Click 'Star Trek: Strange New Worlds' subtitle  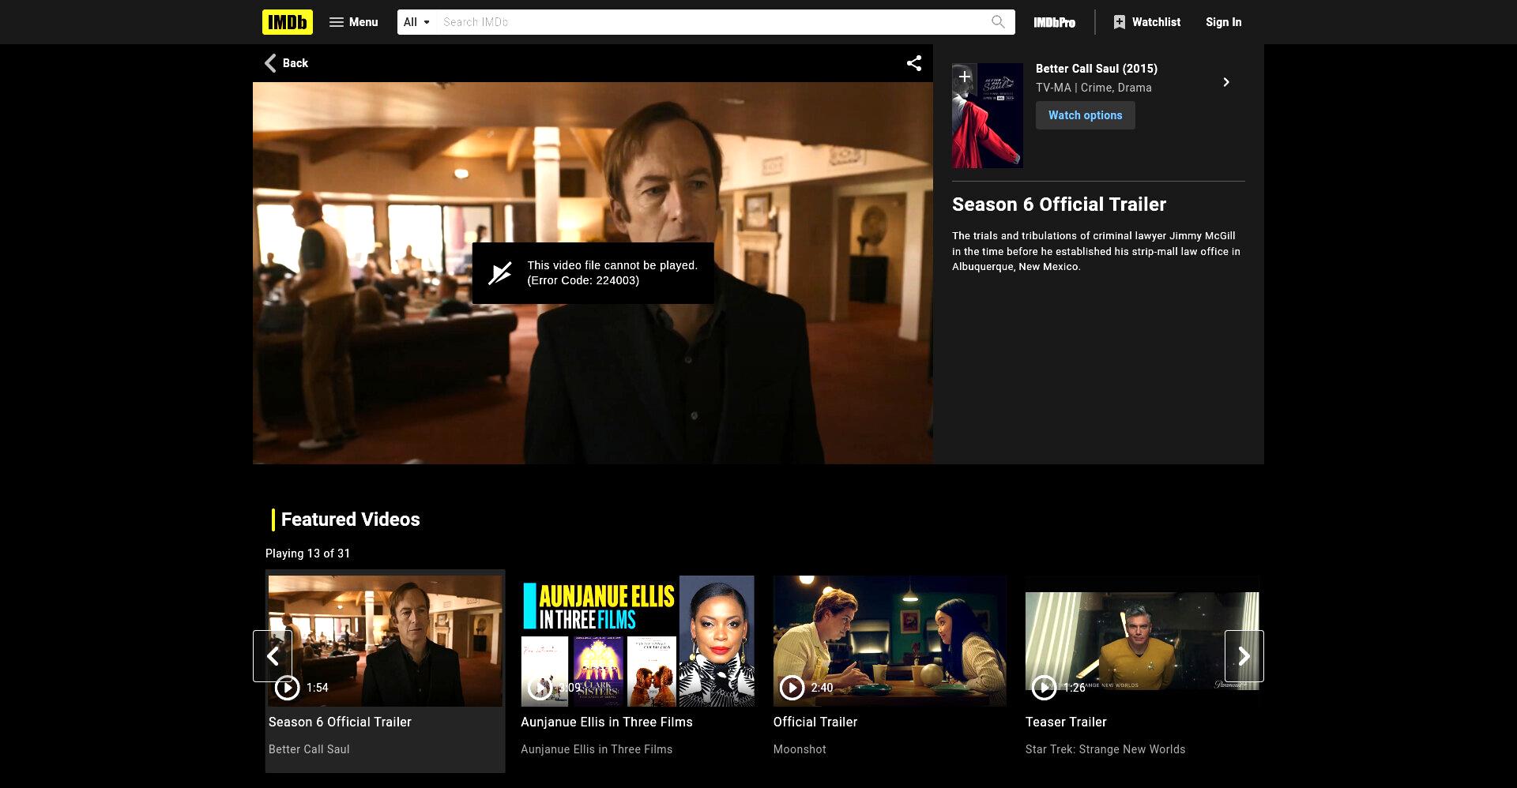click(x=1105, y=749)
